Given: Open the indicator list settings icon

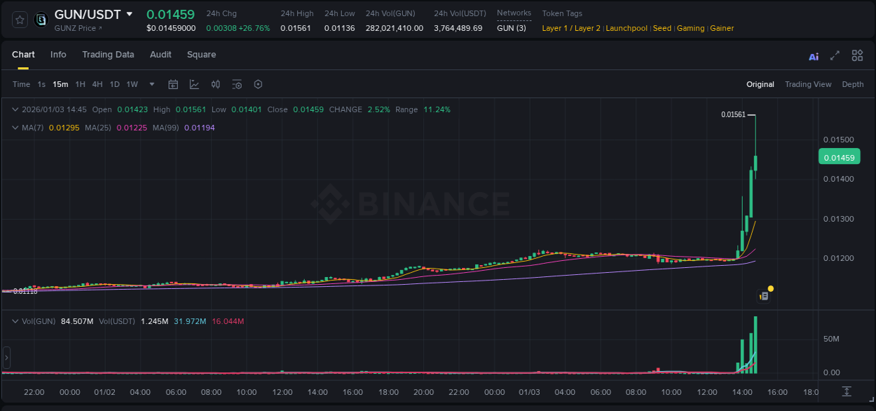Looking at the screenshot, I should coord(237,84).
